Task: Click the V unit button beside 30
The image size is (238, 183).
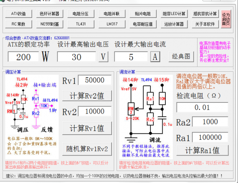Action: pyautogui.click(x=103, y=57)
